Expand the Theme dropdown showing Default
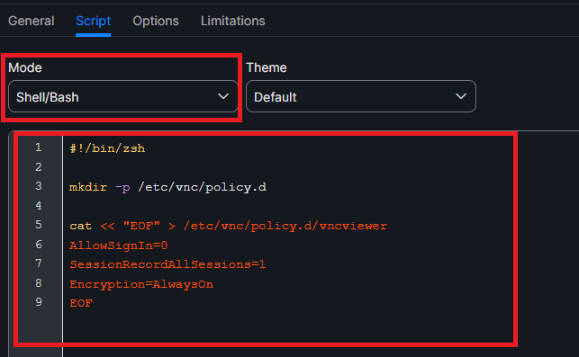The width and height of the screenshot is (579, 357). (361, 96)
